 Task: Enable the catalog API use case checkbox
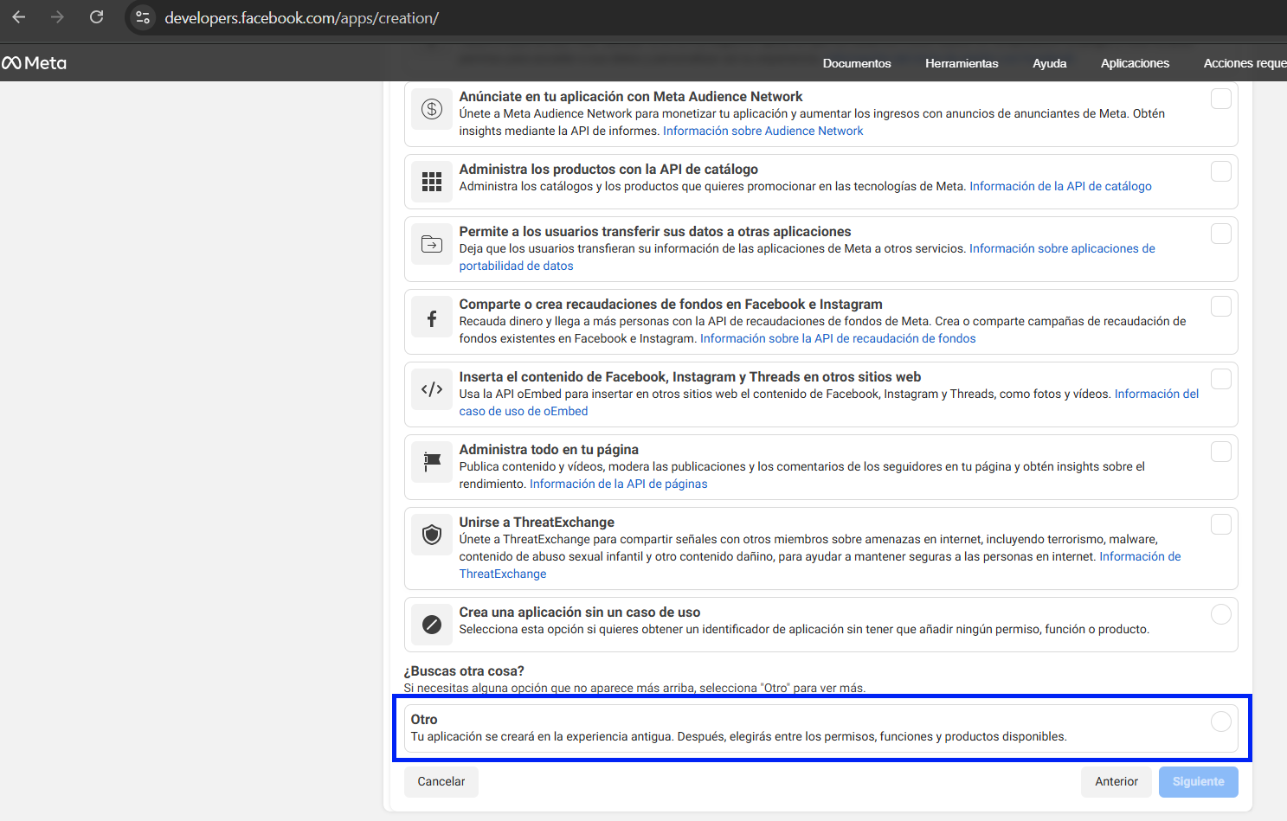coord(1220,171)
